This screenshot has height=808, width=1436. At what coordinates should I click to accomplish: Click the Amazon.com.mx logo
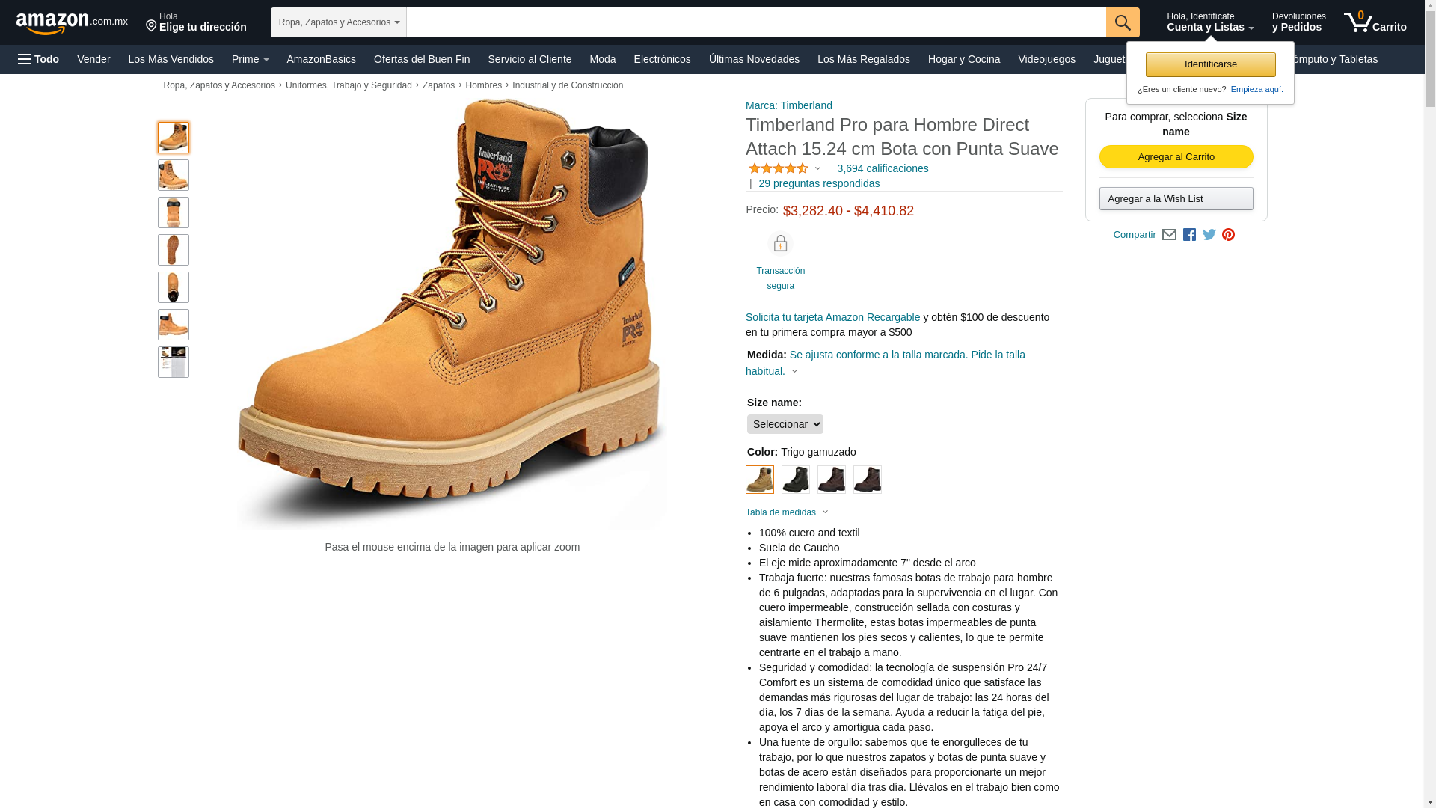coord(72,23)
